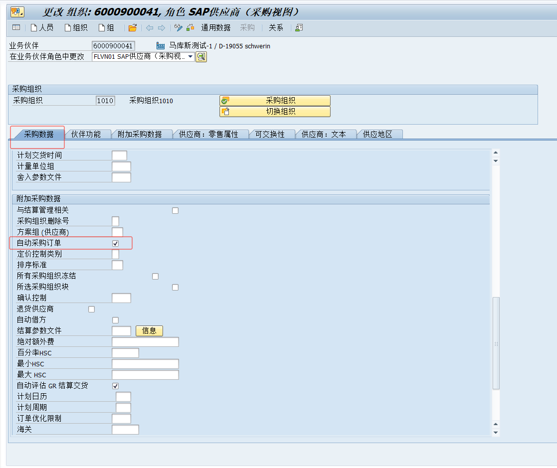
Task: Click the 计量单位组 field
Action: (x=121, y=166)
